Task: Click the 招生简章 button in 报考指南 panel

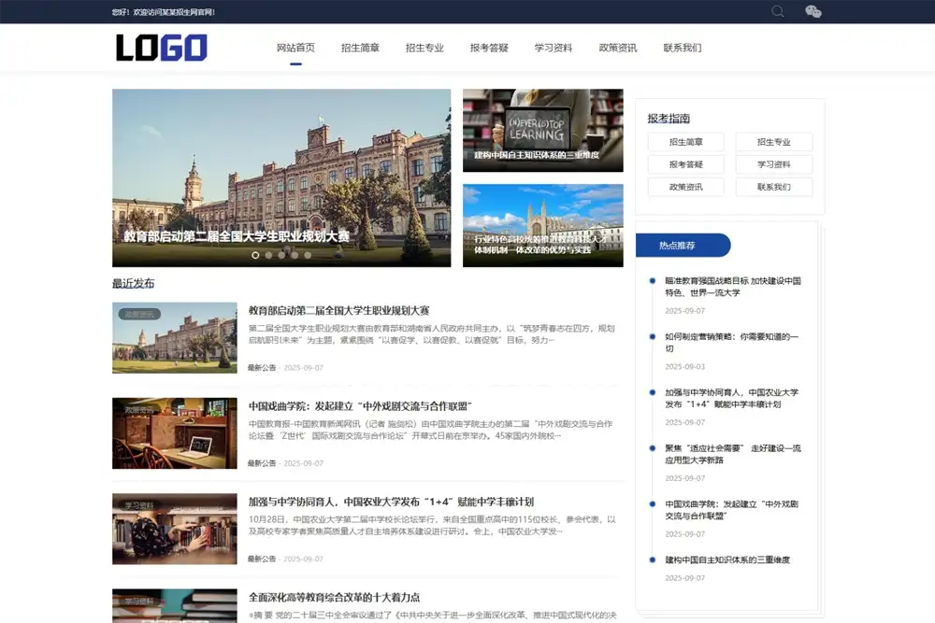Action: pyautogui.click(x=685, y=142)
